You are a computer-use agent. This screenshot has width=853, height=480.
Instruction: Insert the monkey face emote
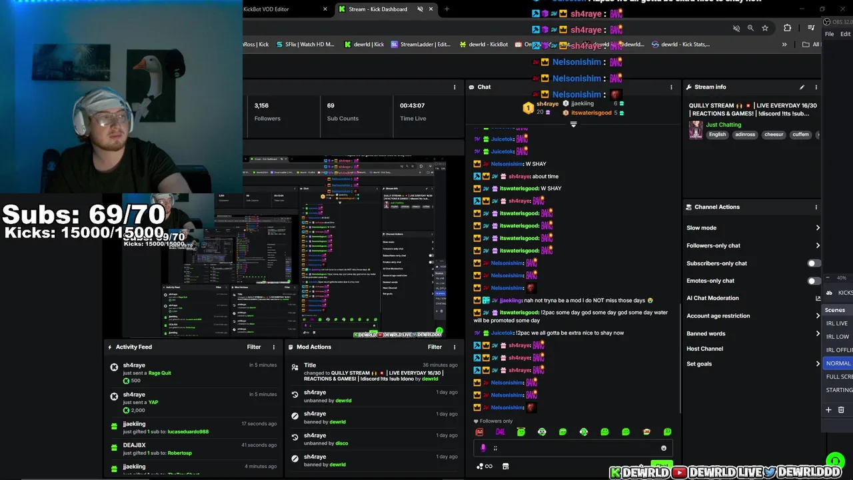click(x=646, y=432)
